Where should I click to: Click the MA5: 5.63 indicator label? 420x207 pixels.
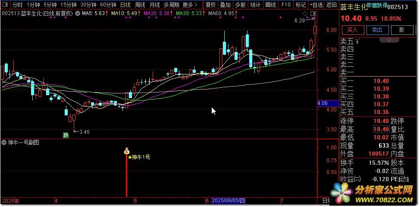(x=95, y=13)
